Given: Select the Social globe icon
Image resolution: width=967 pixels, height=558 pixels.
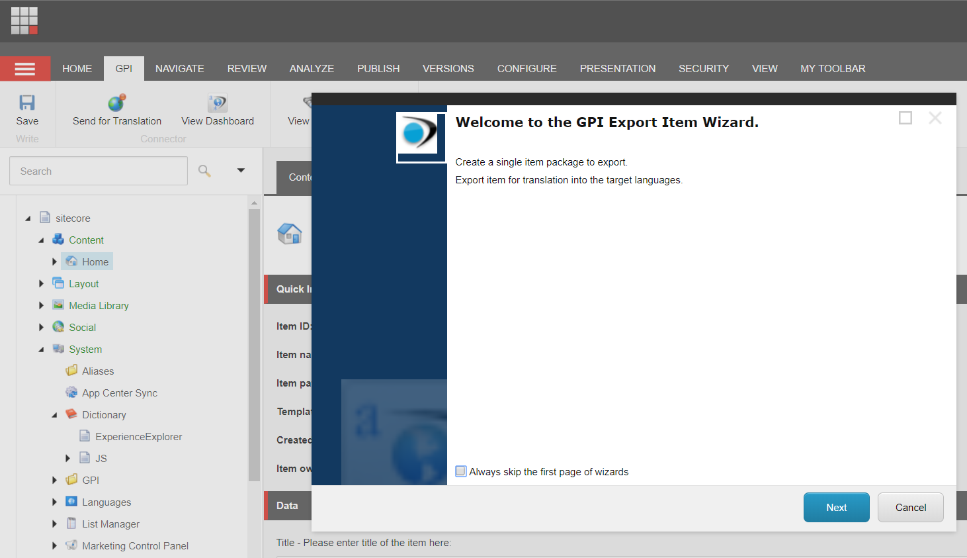Looking at the screenshot, I should point(58,327).
